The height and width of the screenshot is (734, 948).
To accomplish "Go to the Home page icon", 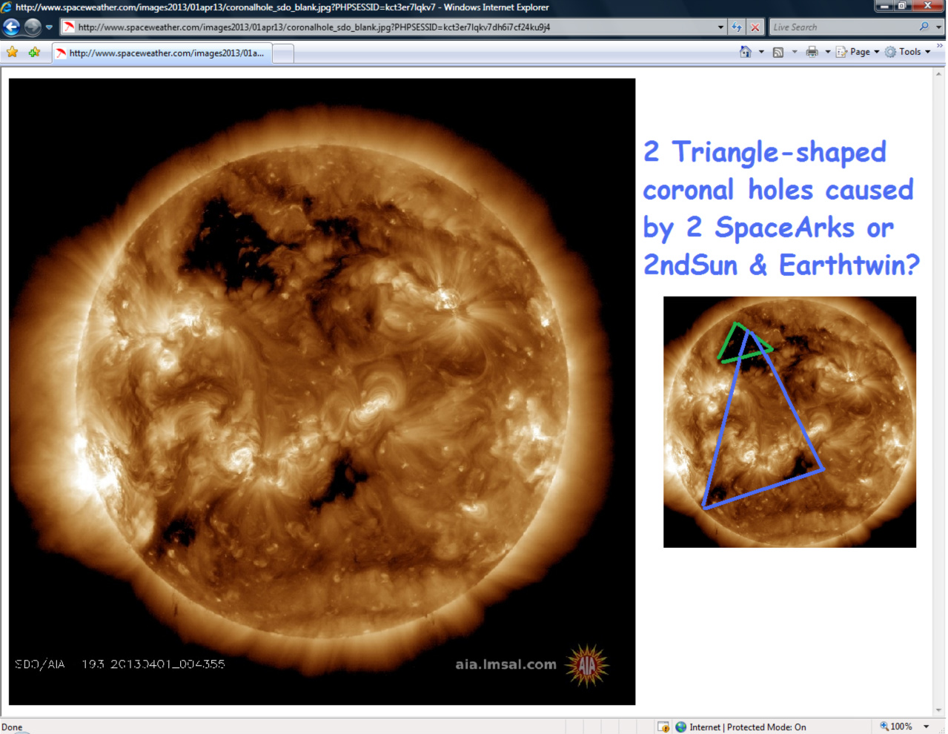I will coord(746,52).
